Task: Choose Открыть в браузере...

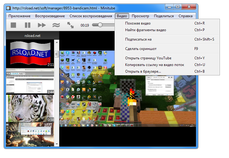Action: (x=167, y=71)
